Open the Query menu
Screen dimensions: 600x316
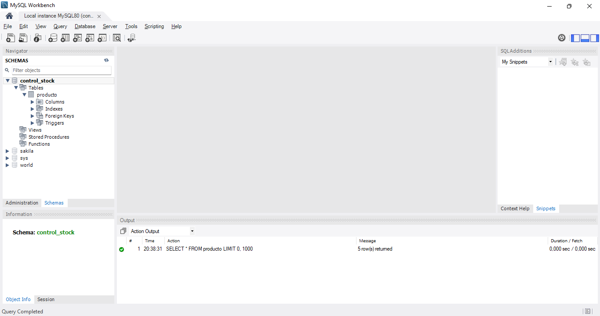60,26
